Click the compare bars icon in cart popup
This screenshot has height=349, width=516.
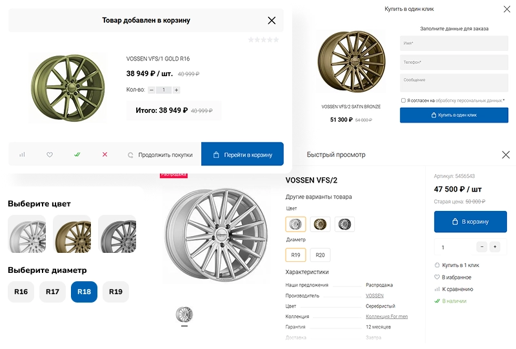point(22,155)
